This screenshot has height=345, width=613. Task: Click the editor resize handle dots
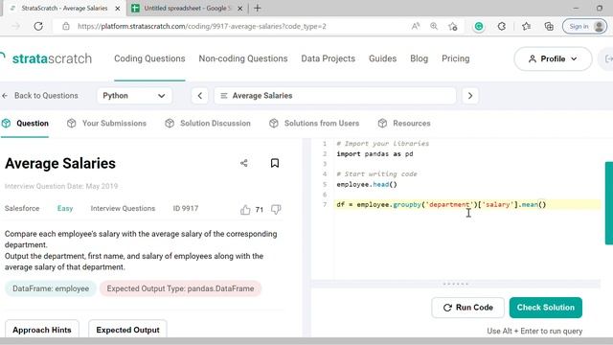click(456, 284)
